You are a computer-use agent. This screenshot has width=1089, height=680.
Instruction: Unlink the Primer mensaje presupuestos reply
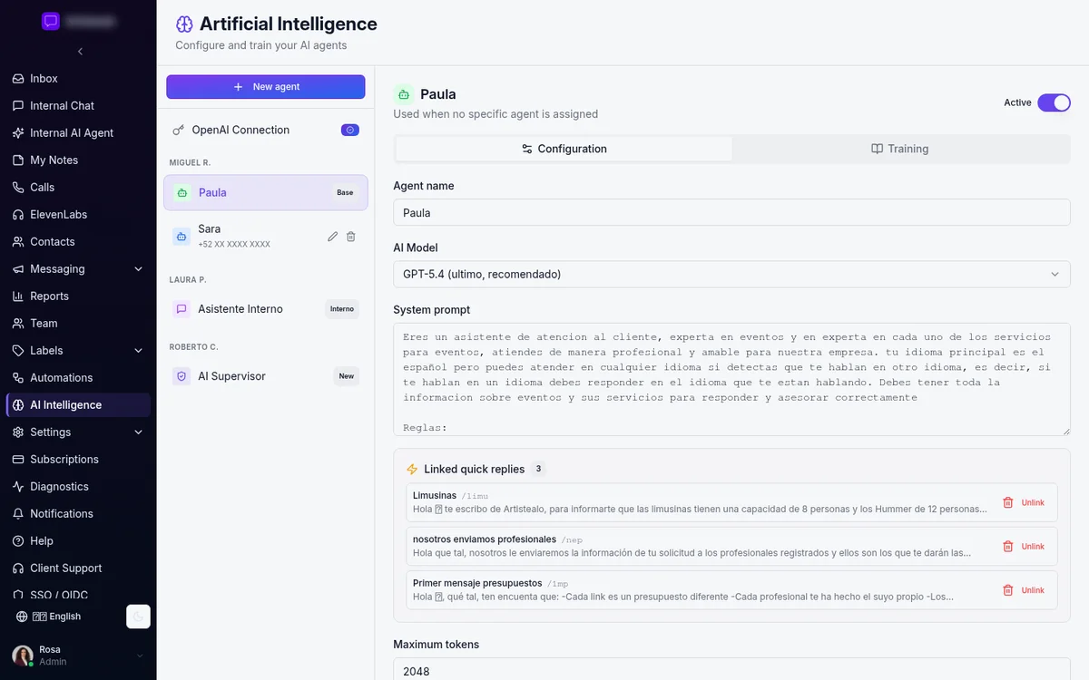coord(1024,590)
